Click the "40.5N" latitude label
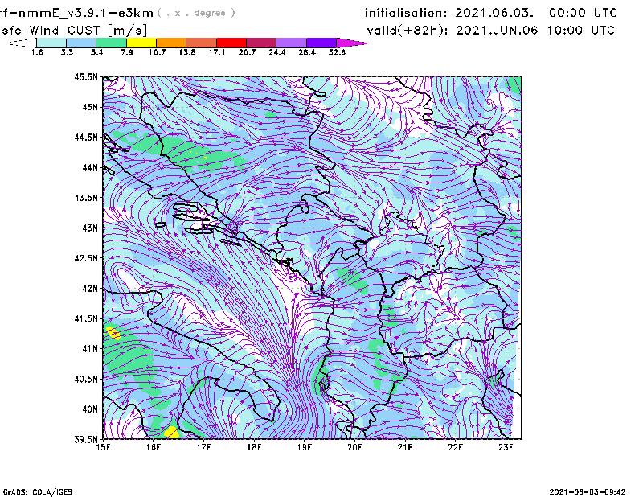 86,379
